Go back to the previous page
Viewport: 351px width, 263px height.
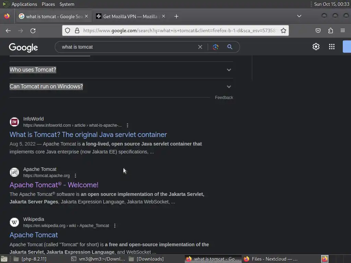click(8, 30)
